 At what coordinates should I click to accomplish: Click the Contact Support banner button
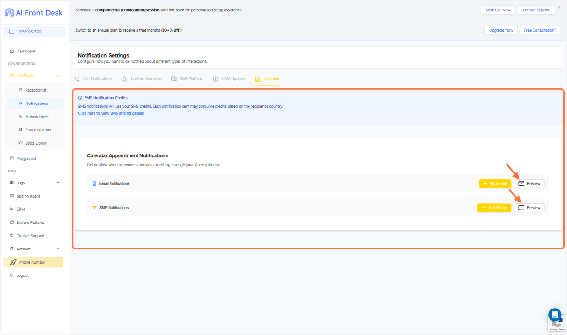pyautogui.click(x=536, y=10)
